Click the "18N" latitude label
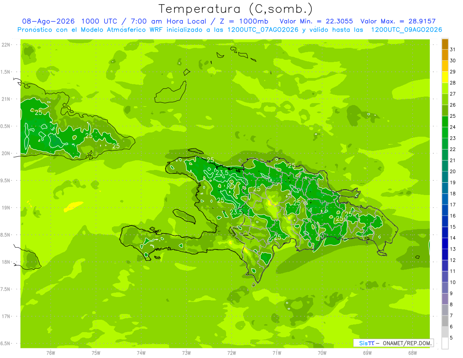463x358 pixels. tap(6, 262)
